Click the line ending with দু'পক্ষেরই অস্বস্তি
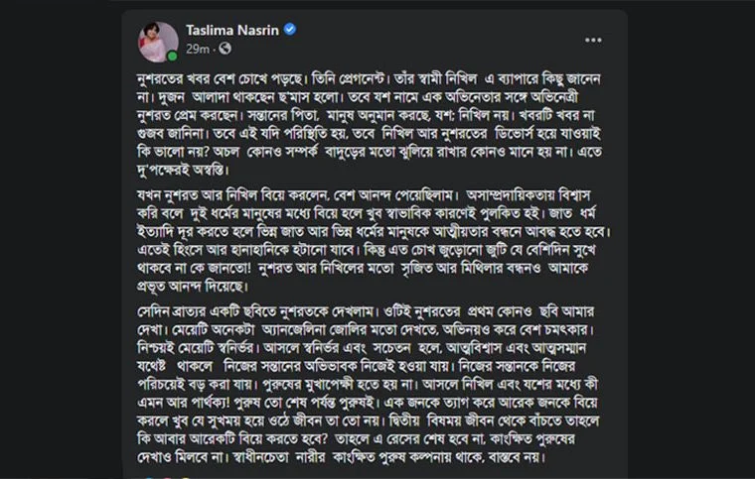 184,170
